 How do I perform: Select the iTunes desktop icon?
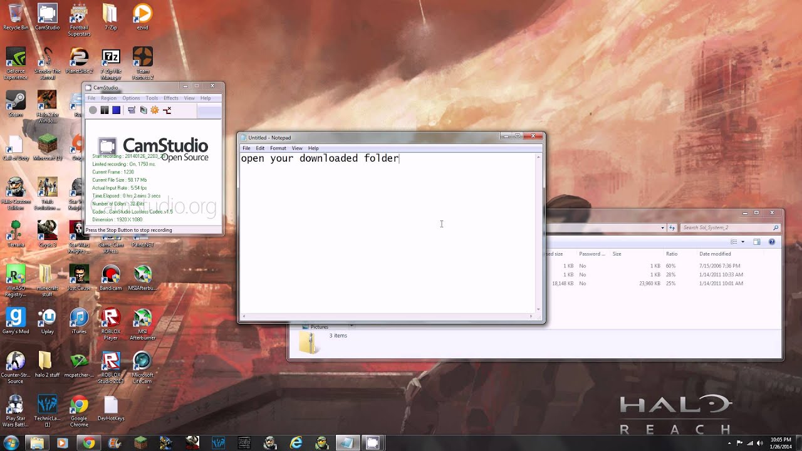click(x=79, y=321)
